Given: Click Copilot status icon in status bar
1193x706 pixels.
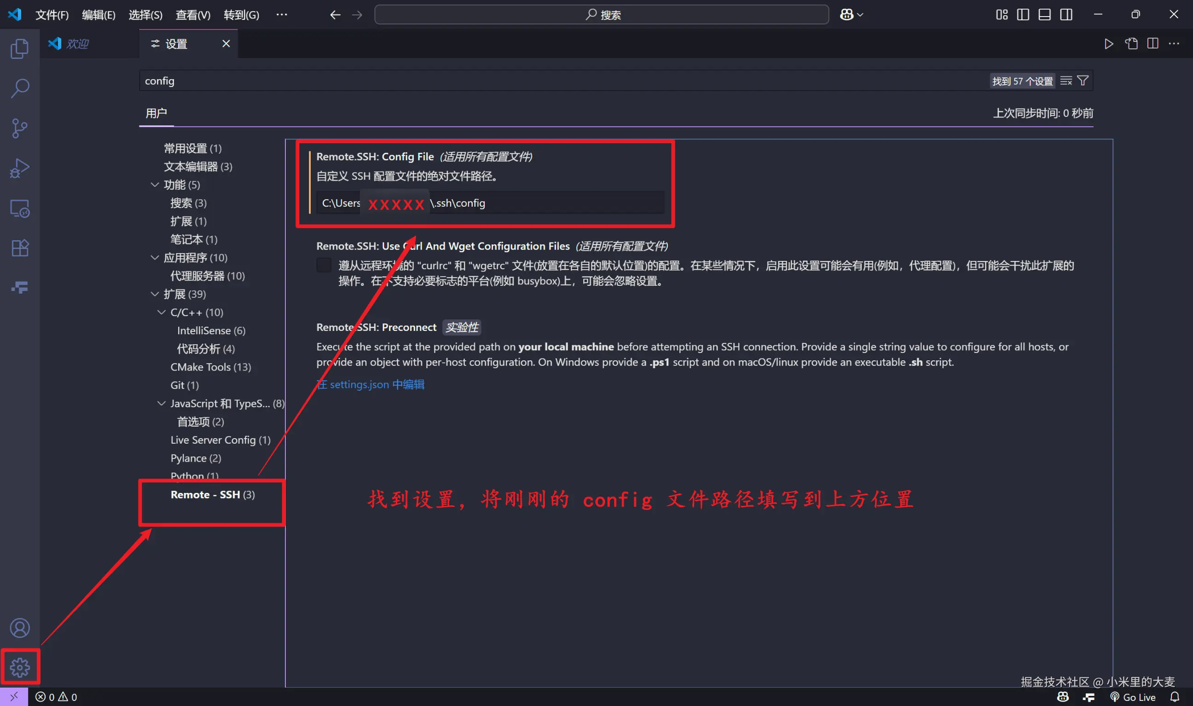Looking at the screenshot, I should click(1063, 697).
